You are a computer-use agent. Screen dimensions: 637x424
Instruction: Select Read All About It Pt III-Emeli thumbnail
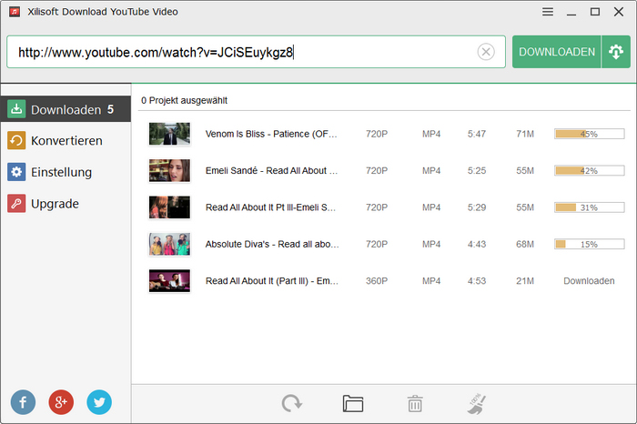pos(169,207)
